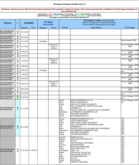Click planned date 16.12.2013
The height and width of the screenshot is (165, 139).
click(x=24, y=32)
